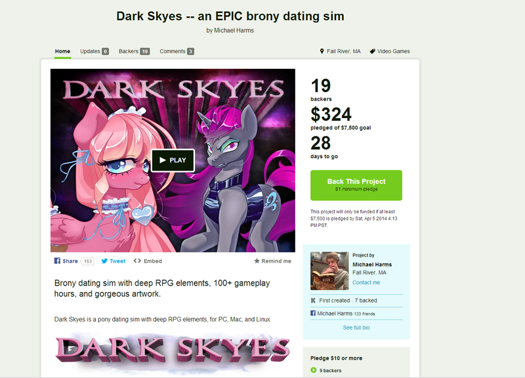The height and width of the screenshot is (378, 525).
Task: Select the Pledge $10 or more reward
Action: [x=356, y=363]
